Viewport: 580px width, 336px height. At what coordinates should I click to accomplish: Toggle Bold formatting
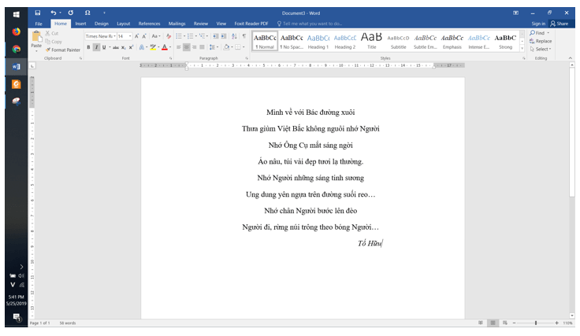88,47
